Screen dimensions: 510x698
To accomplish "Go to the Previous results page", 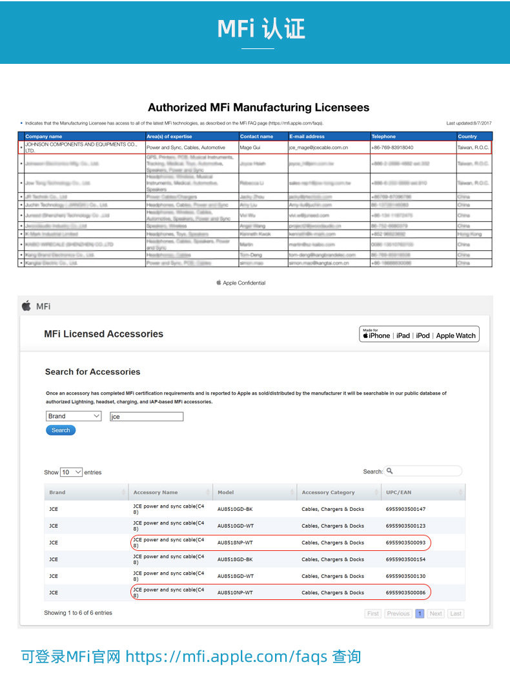I will coord(398,613).
